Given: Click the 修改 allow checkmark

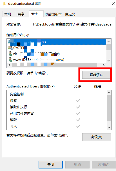Looking at the screenshot, I should [78, 100].
